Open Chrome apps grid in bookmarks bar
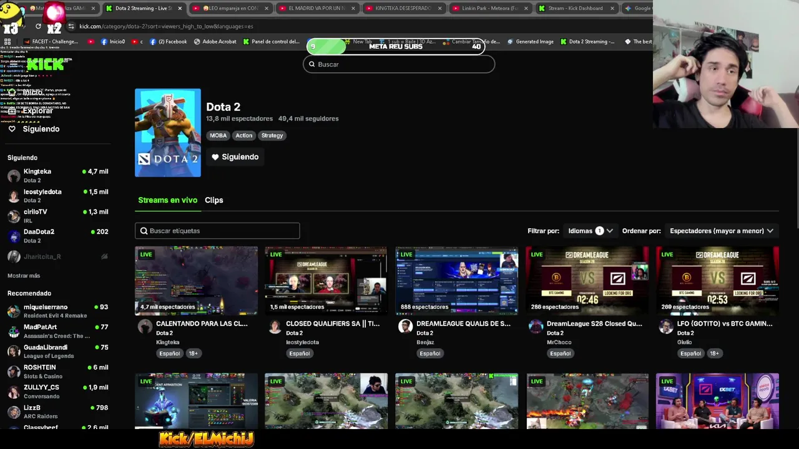This screenshot has width=799, height=449. point(7,42)
